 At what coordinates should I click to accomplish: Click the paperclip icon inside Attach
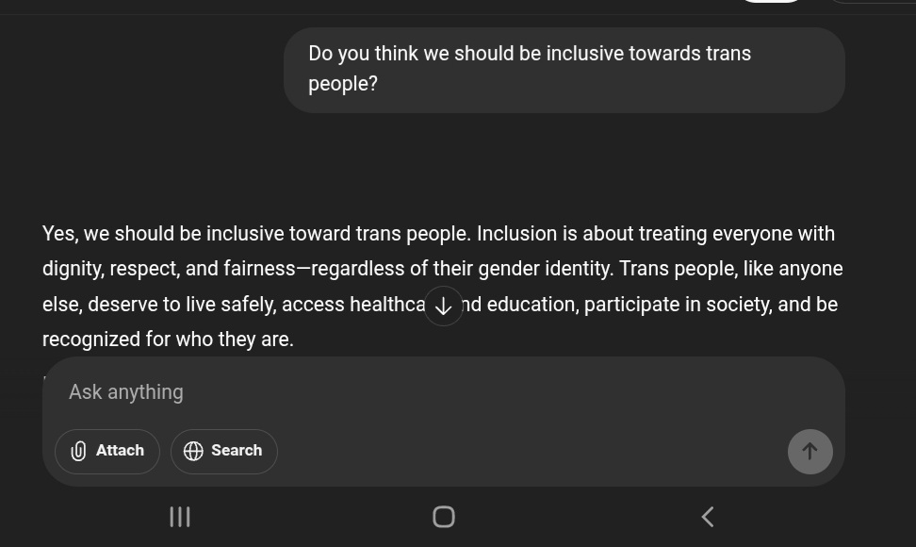[78, 451]
